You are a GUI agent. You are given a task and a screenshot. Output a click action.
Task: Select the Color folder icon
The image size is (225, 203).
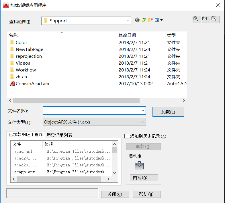pyautogui.click(x=12, y=42)
